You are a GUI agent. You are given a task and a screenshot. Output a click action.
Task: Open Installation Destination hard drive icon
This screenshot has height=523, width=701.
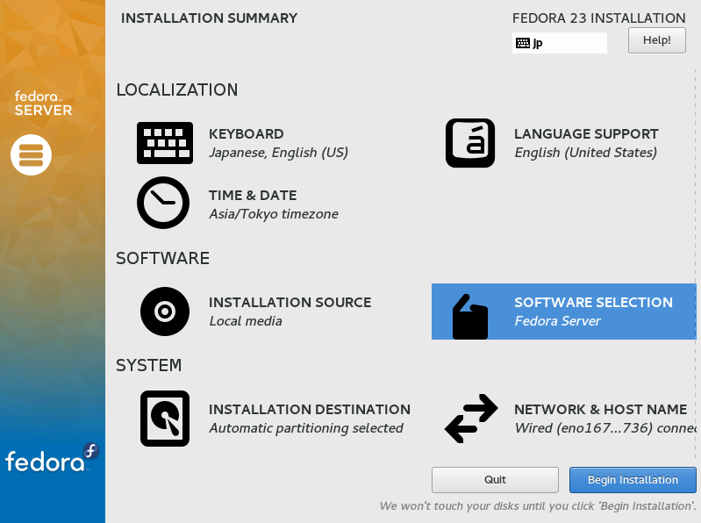[165, 419]
